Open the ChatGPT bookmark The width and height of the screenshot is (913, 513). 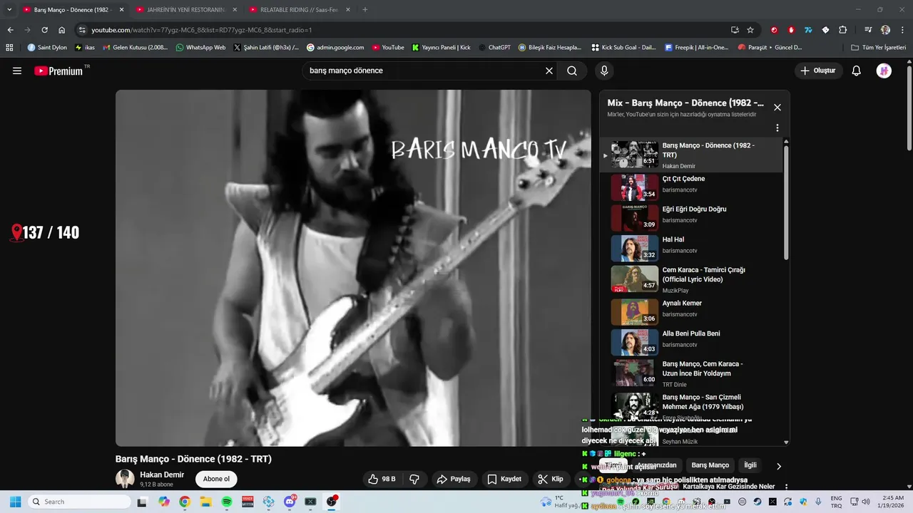point(494,48)
